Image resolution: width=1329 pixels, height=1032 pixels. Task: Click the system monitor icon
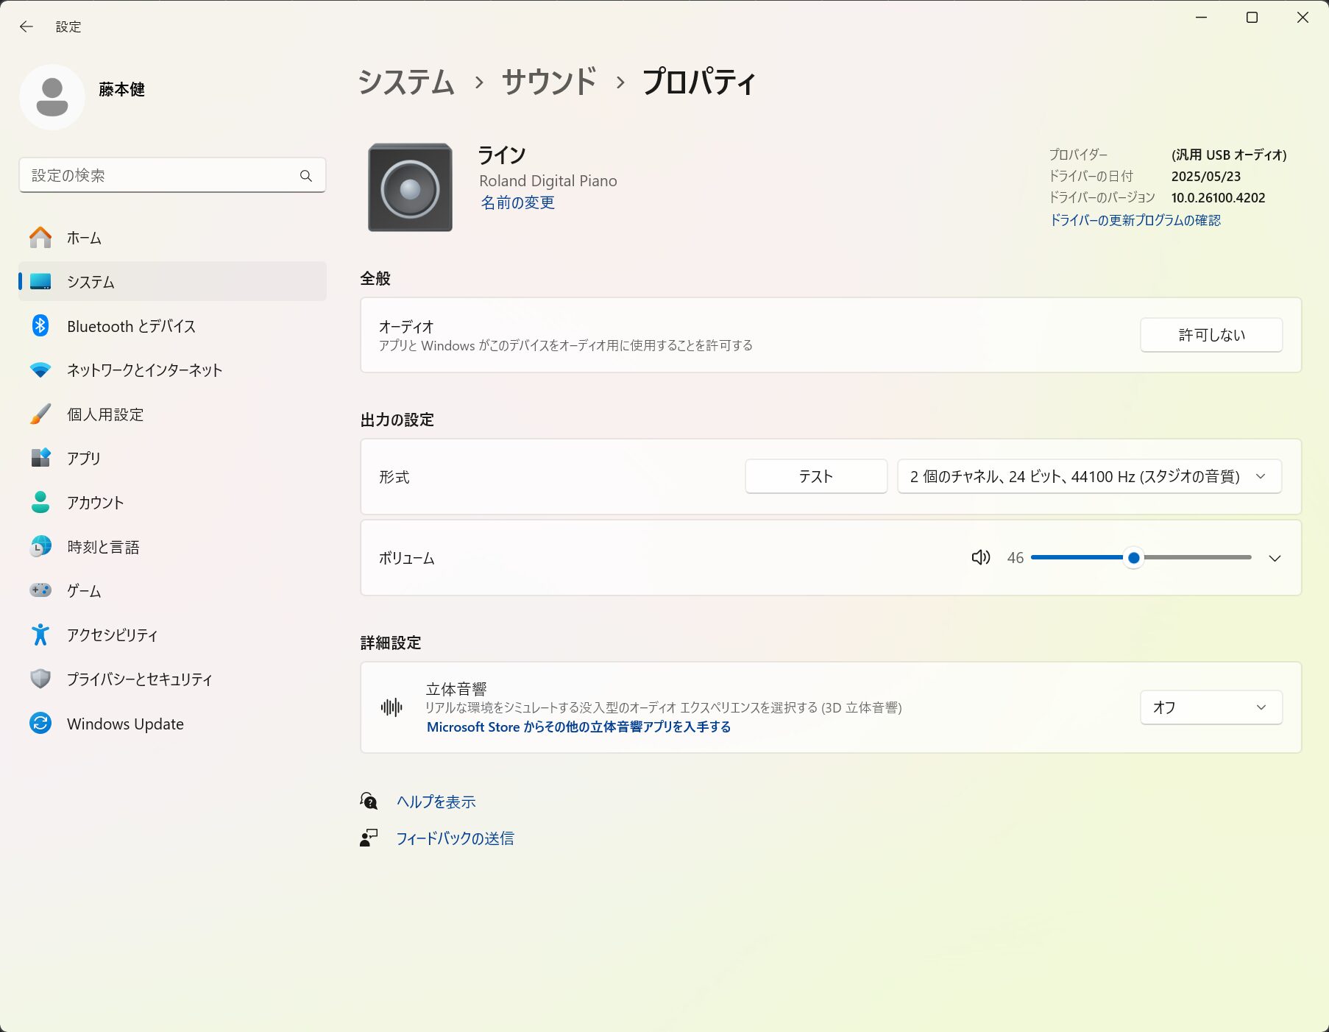click(x=40, y=282)
